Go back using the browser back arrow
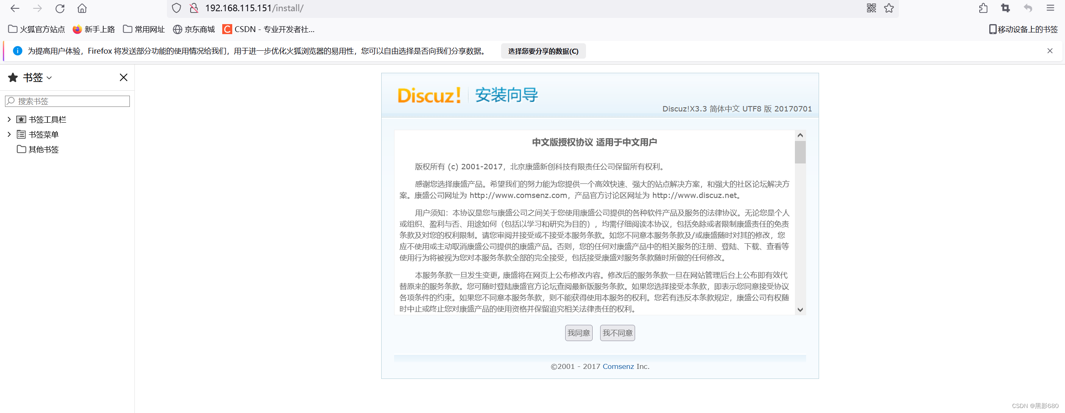Viewport: 1065px width, 413px height. tap(15, 8)
